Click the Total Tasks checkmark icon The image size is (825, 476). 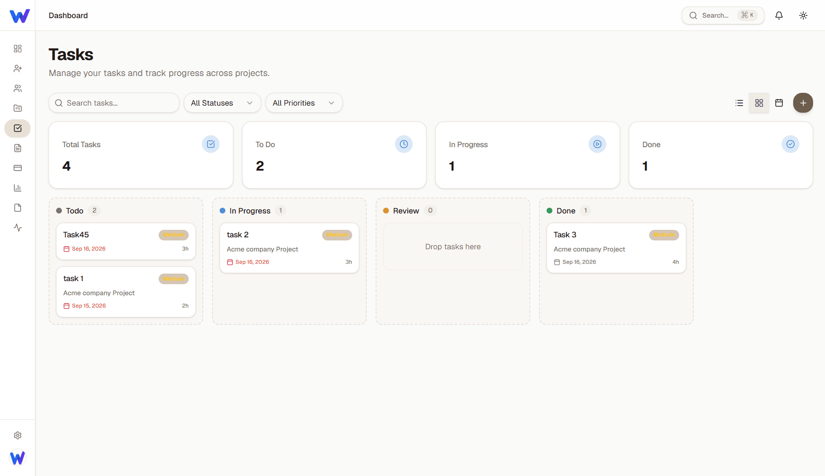pyautogui.click(x=211, y=144)
